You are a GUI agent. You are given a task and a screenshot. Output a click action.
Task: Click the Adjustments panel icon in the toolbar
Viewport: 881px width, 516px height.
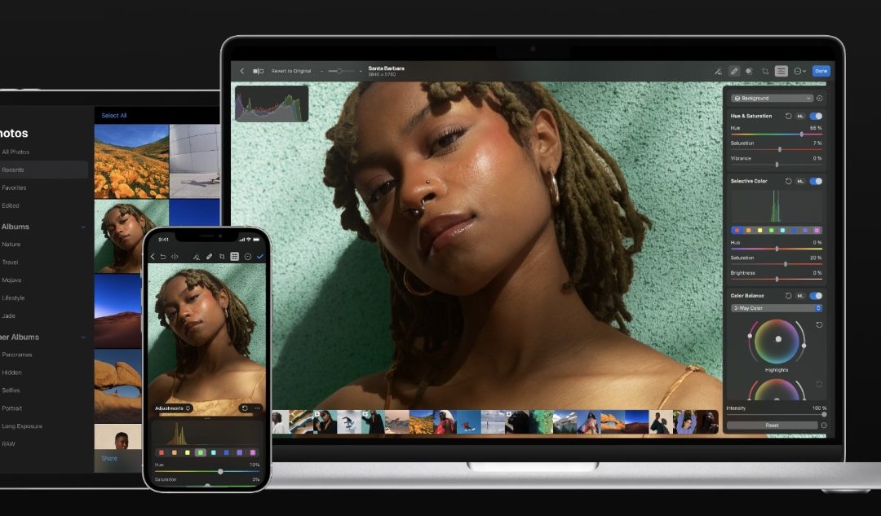tap(781, 71)
